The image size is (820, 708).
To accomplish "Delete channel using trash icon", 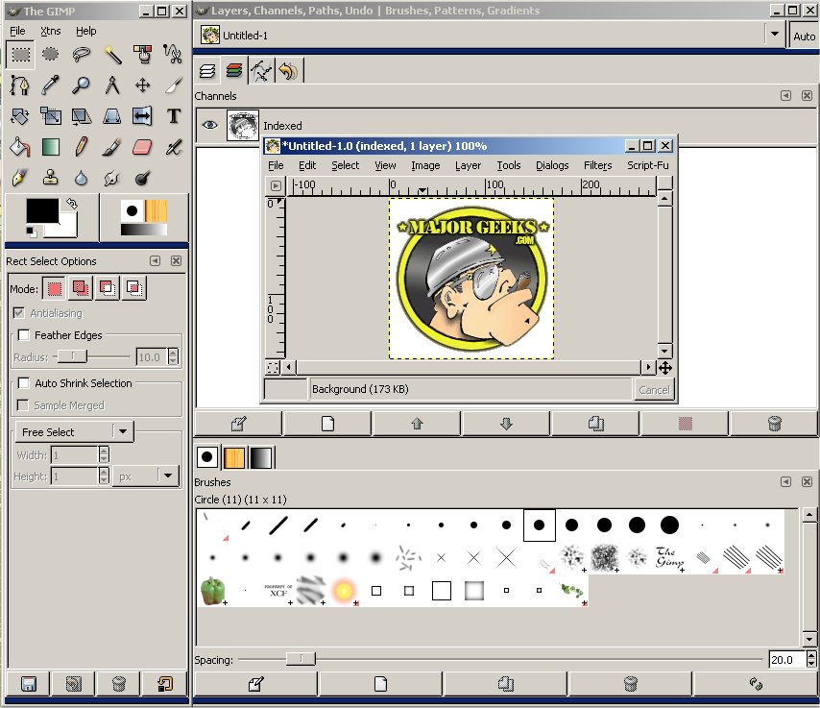I will [x=774, y=423].
